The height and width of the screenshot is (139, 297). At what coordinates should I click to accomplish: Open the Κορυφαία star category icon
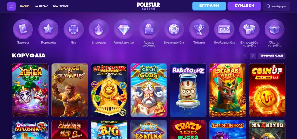pyautogui.click(x=48, y=29)
